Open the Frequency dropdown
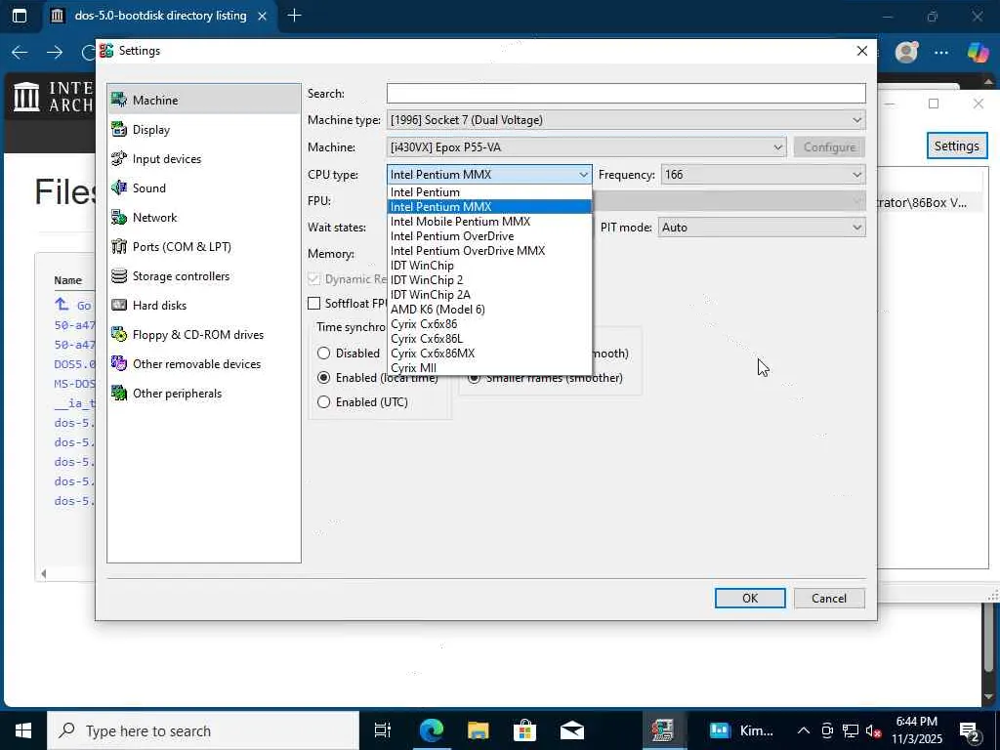Image resolution: width=1000 pixels, height=750 pixels. 764,174
